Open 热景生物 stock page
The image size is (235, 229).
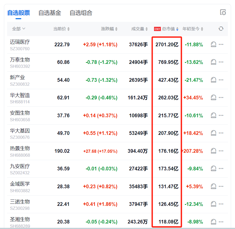pyautogui.click(x=20, y=149)
